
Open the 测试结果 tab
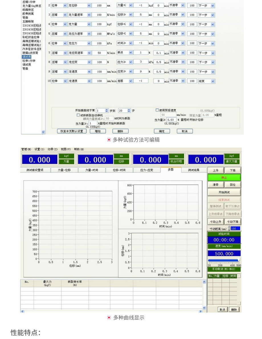pyautogui.click(x=194, y=170)
